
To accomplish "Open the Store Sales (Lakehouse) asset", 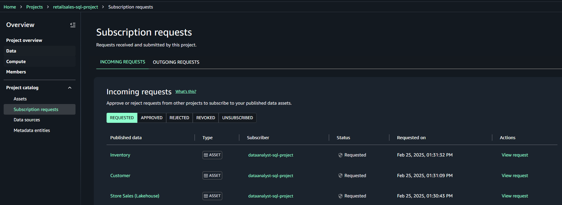I will coord(135,196).
